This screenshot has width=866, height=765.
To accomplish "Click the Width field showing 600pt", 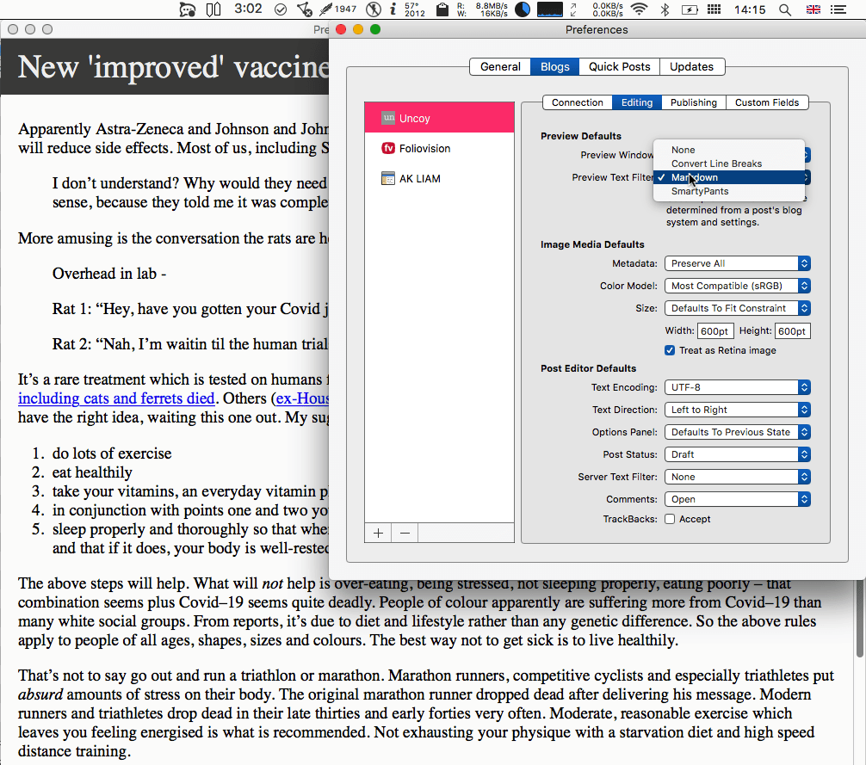I will [x=715, y=331].
